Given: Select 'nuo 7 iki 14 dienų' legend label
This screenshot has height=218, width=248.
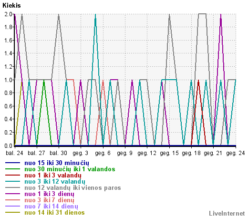Looking at the screenshot, I should tap(51, 207).
